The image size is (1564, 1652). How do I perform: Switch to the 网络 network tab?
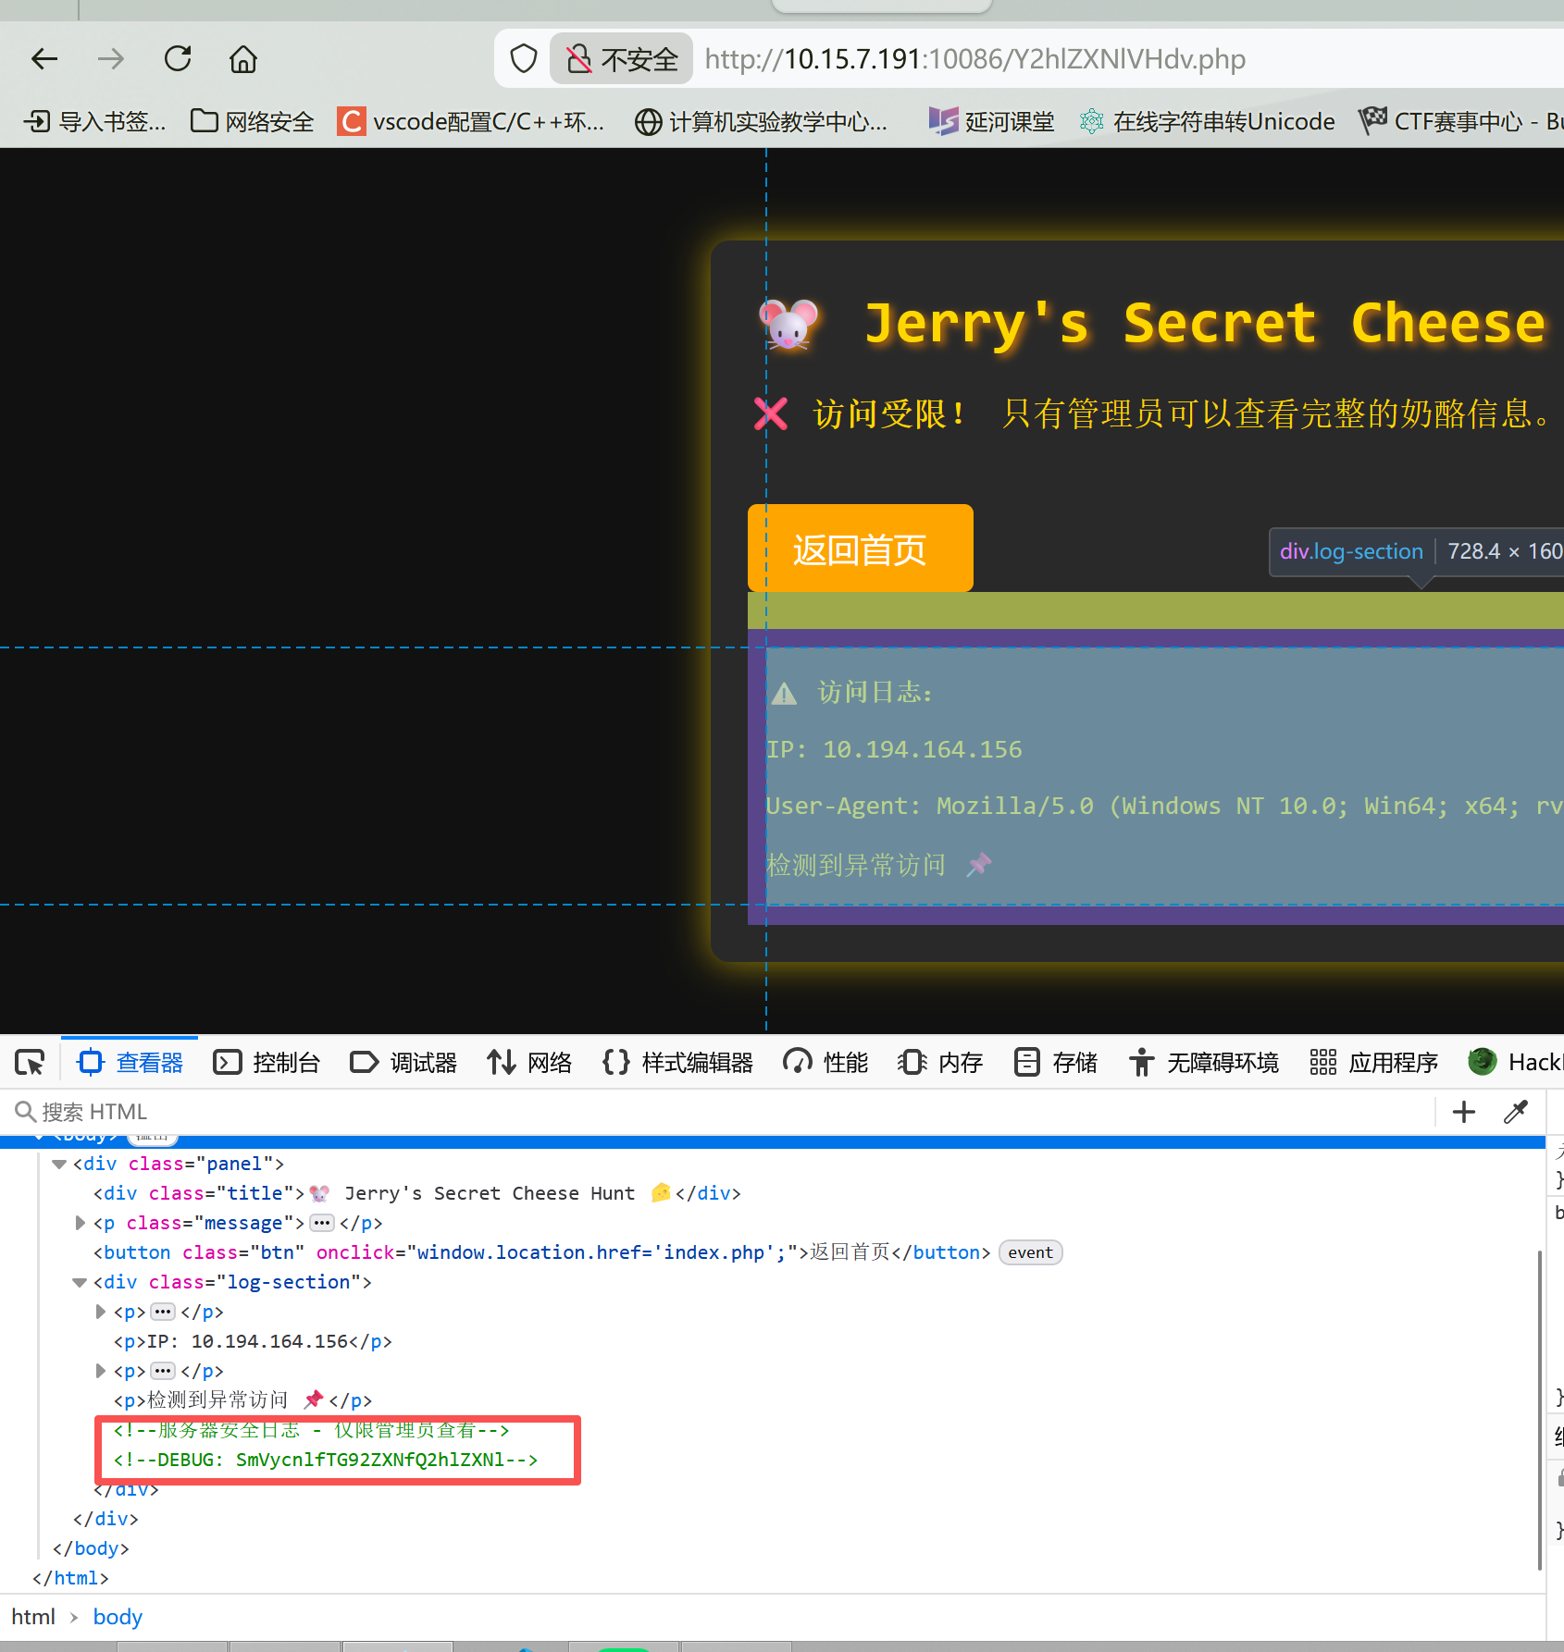[530, 1063]
